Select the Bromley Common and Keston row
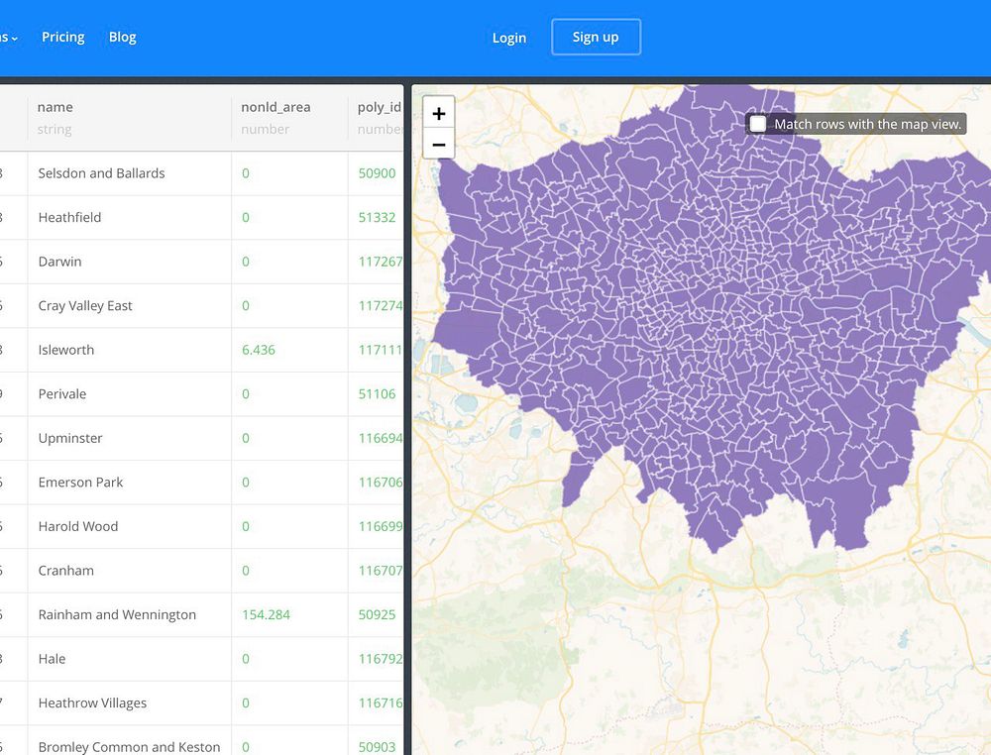The height and width of the screenshot is (755, 991). coord(201,743)
